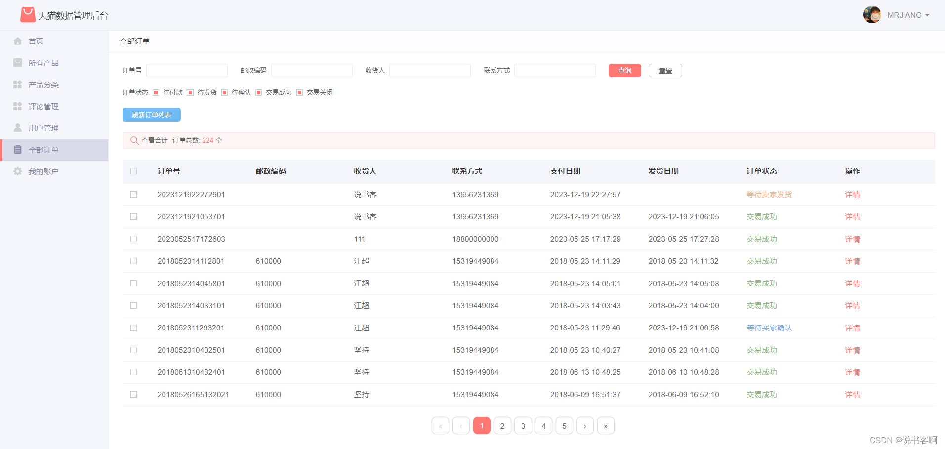Click the magnifier icon beside 查看合计
The width and height of the screenshot is (945, 449).
pos(134,141)
